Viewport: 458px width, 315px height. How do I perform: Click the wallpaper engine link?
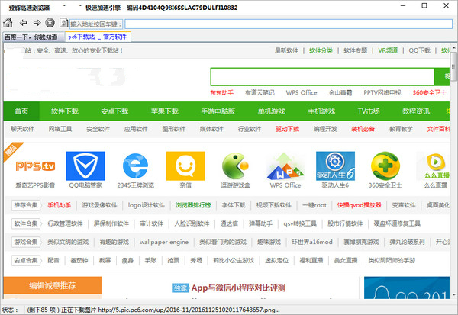pos(164,242)
